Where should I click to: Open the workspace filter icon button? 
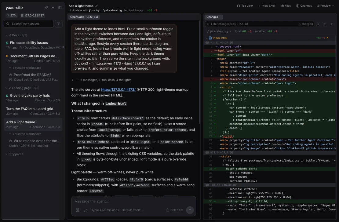coord(59,24)
